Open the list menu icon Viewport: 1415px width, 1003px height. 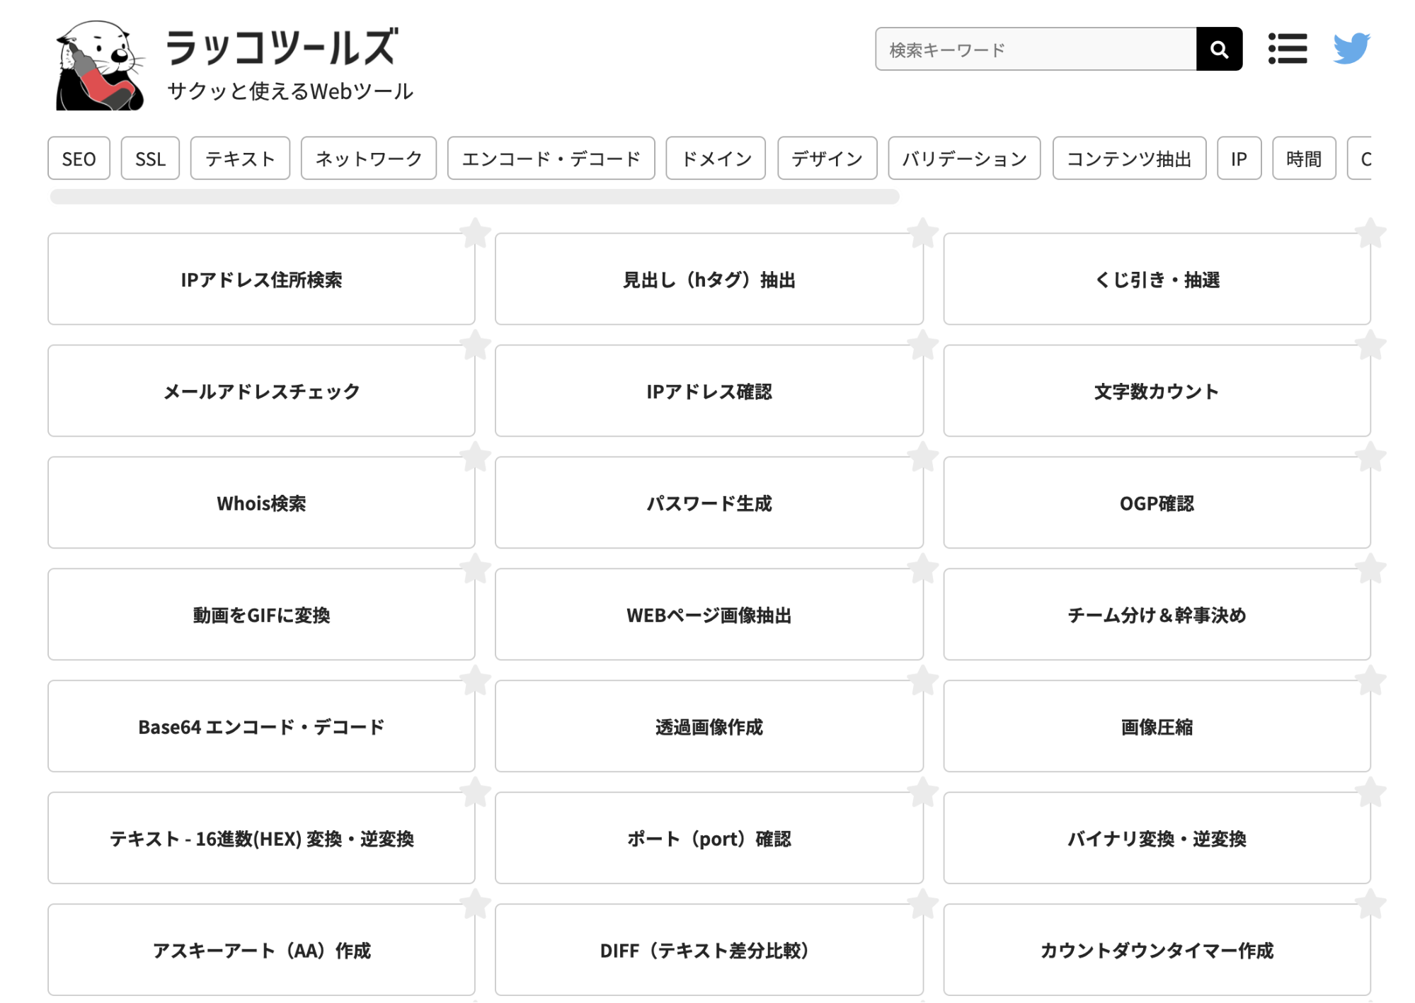click(x=1287, y=49)
